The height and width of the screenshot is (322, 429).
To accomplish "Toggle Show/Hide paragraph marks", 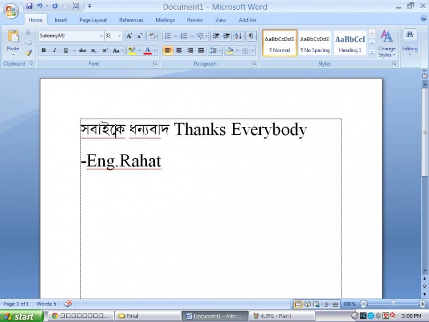I will [x=251, y=36].
